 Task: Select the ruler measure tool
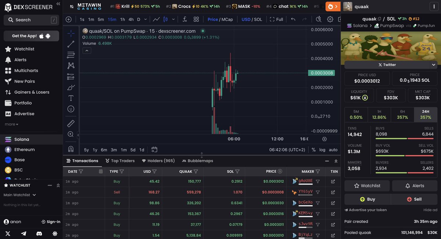click(x=71, y=124)
